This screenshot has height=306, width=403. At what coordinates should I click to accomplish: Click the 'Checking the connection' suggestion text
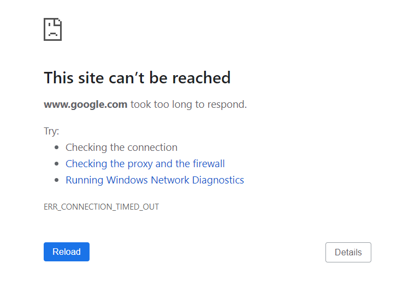click(x=121, y=148)
